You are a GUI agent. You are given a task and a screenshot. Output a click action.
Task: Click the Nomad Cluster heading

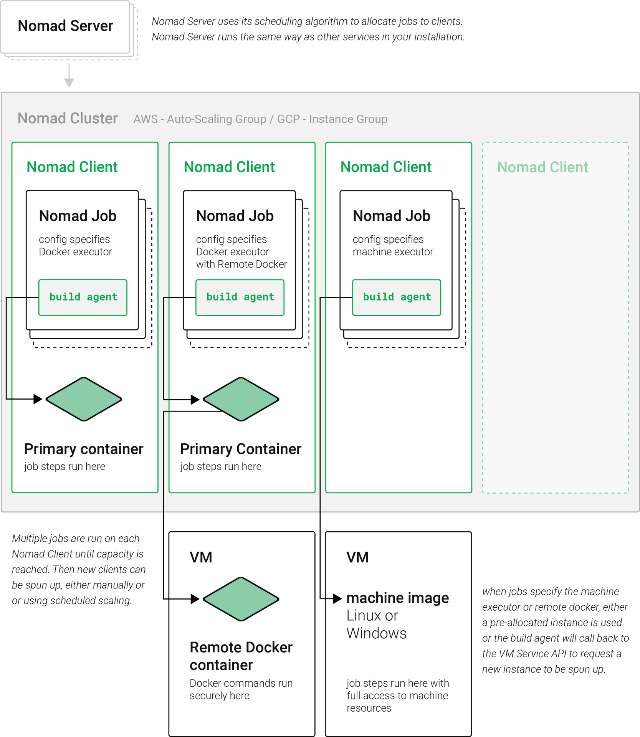click(x=68, y=118)
